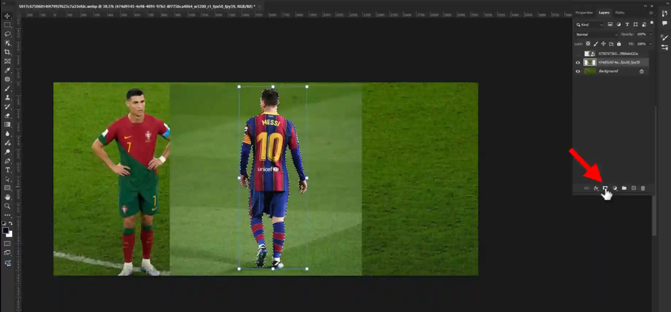Screen dimensions: 671x312
Task: Select the Zoom tool
Action: tap(7, 206)
